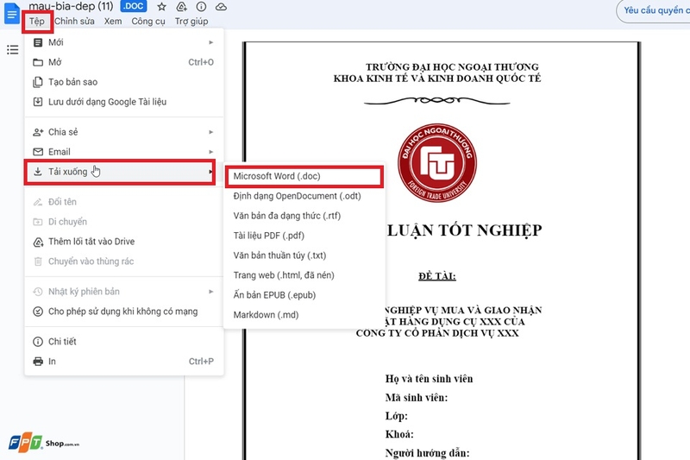Select Lưu dưới dạng Google Tài liệu

[x=124, y=102]
